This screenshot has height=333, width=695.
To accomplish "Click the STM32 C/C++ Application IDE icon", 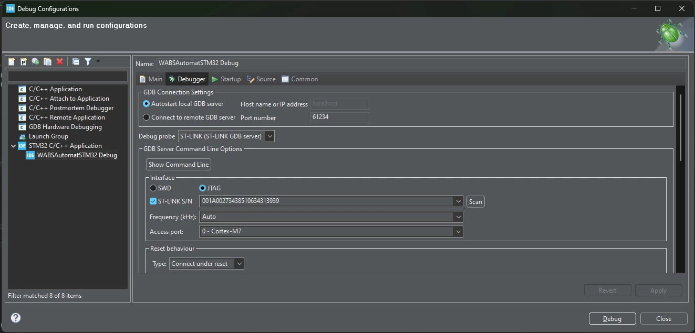I will tap(22, 146).
